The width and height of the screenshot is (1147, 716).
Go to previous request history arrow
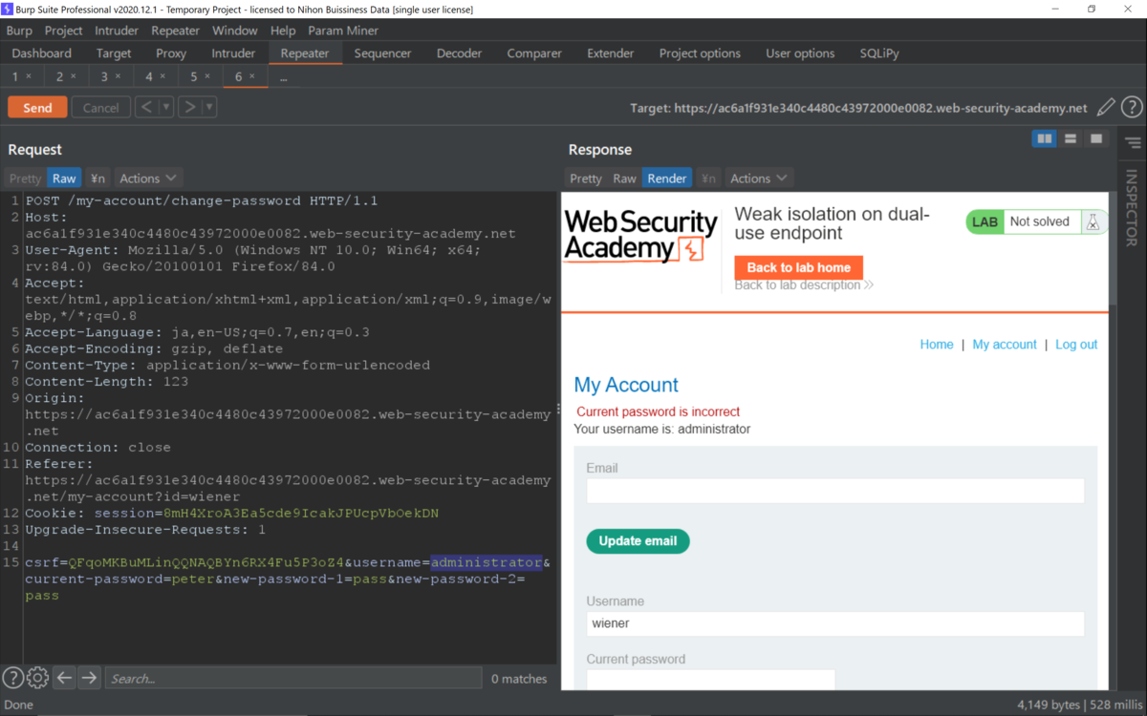click(146, 107)
